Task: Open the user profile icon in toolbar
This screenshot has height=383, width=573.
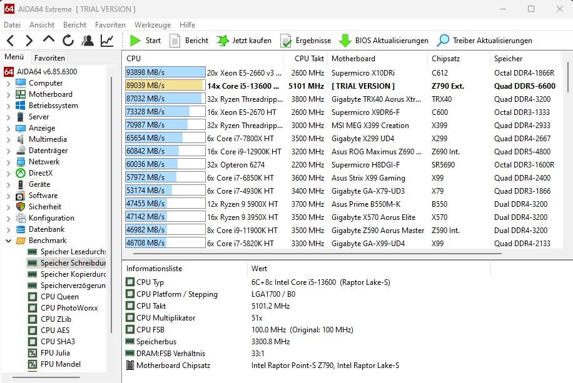Action: click(88, 41)
